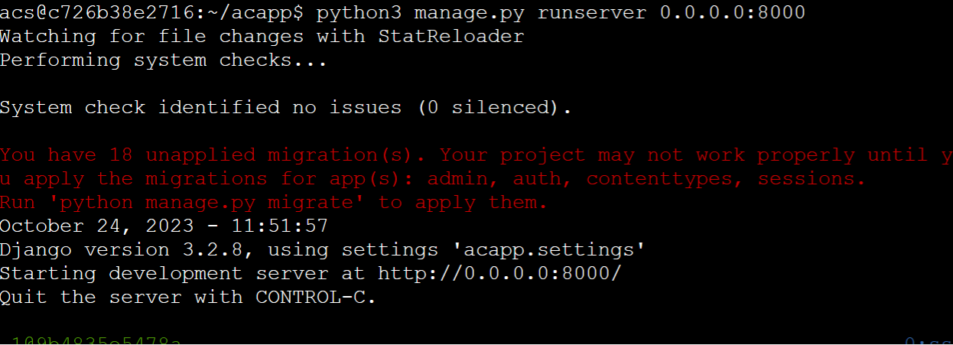Click the 'contenttypes' app name in warning
The height and width of the screenshot is (345, 953).
pyautogui.click(x=664, y=179)
